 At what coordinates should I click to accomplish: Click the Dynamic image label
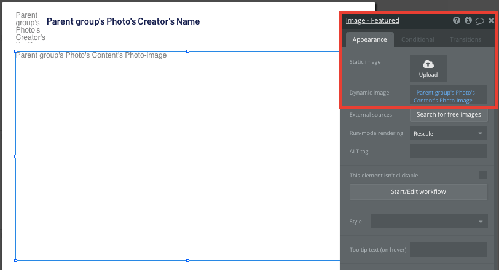tap(369, 93)
